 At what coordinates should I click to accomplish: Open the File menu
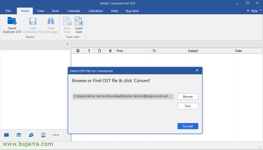(x=8, y=11)
